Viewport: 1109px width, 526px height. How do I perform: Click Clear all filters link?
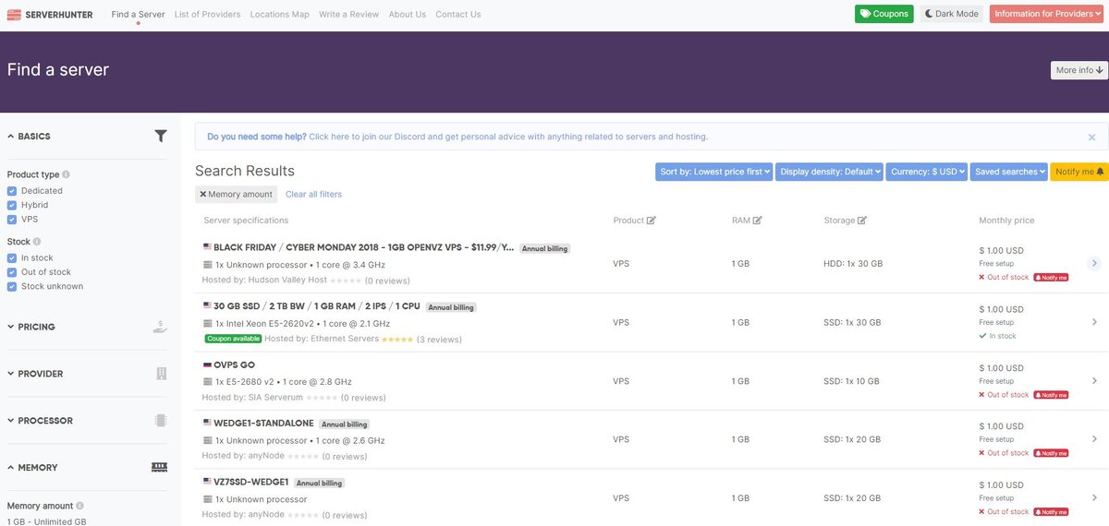313,194
